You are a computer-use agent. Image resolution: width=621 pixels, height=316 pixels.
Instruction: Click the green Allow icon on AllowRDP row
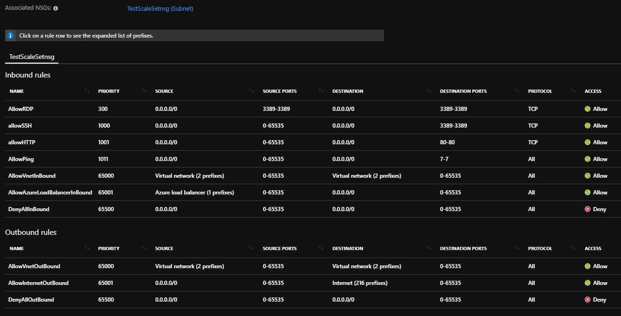coord(588,109)
